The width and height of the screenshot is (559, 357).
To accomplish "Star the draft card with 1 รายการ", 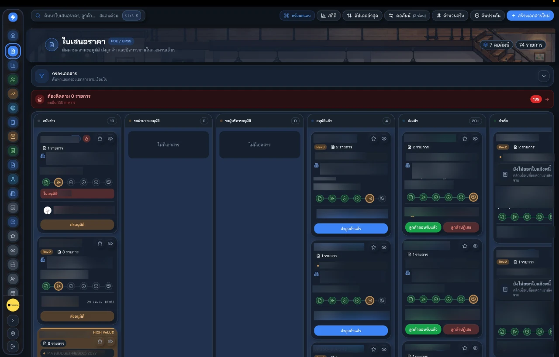I will pyautogui.click(x=100, y=138).
